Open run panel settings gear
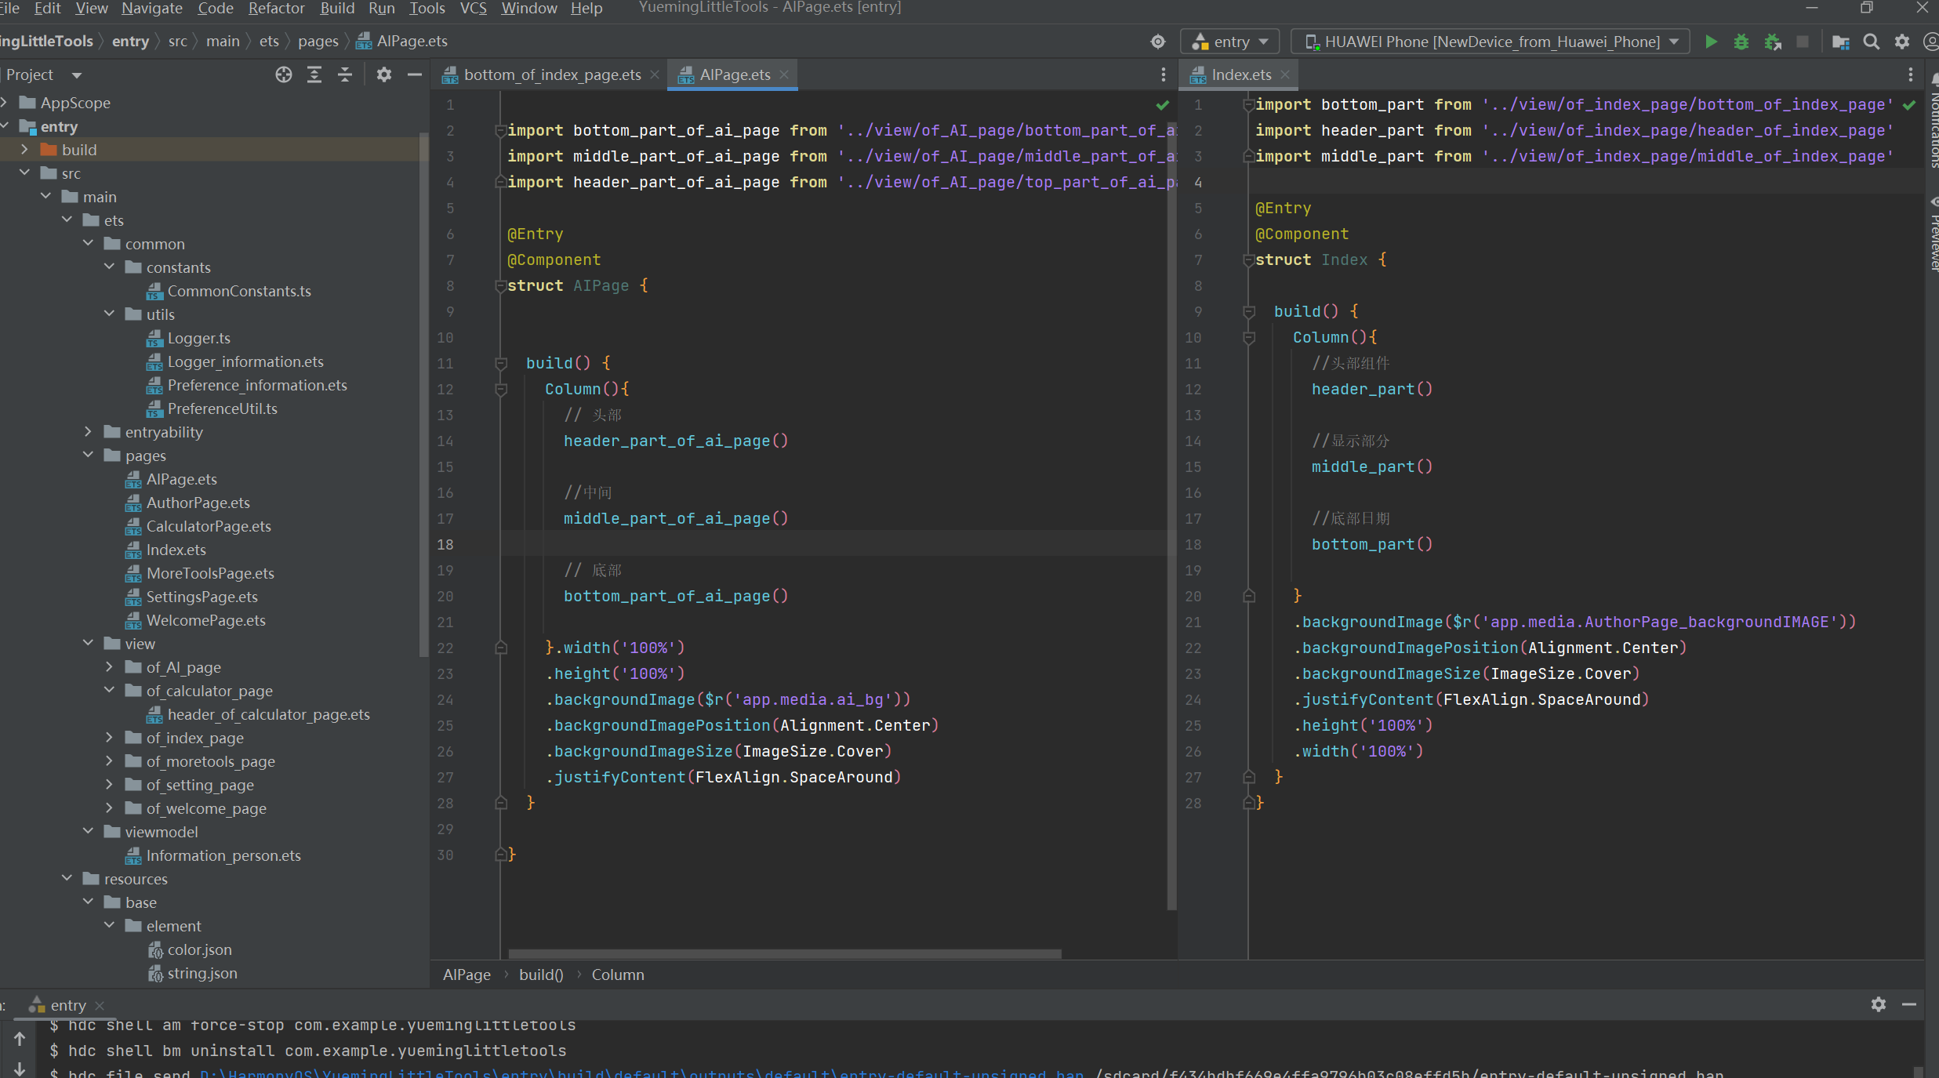Viewport: 1939px width, 1078px height. [1879, 1004]
